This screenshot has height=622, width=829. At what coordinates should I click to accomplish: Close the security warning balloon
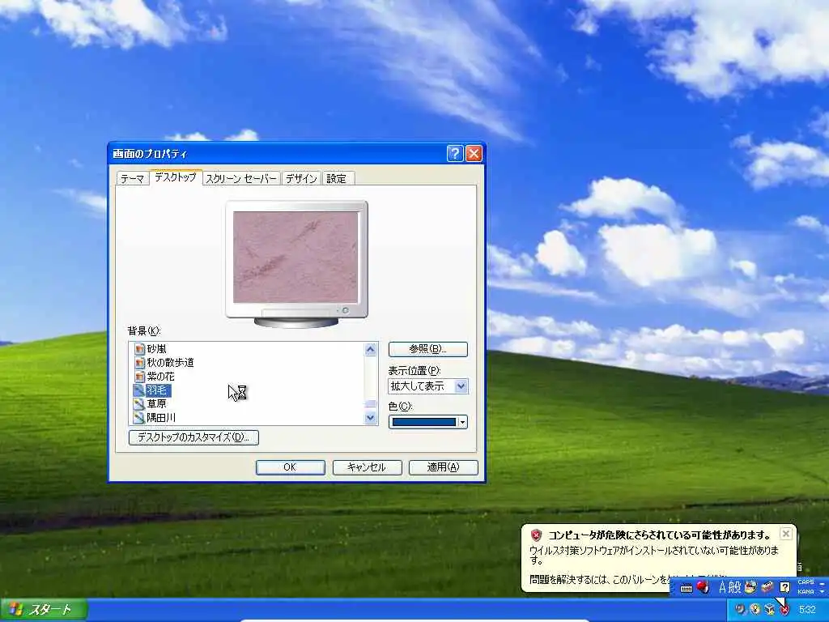(786, 534)
